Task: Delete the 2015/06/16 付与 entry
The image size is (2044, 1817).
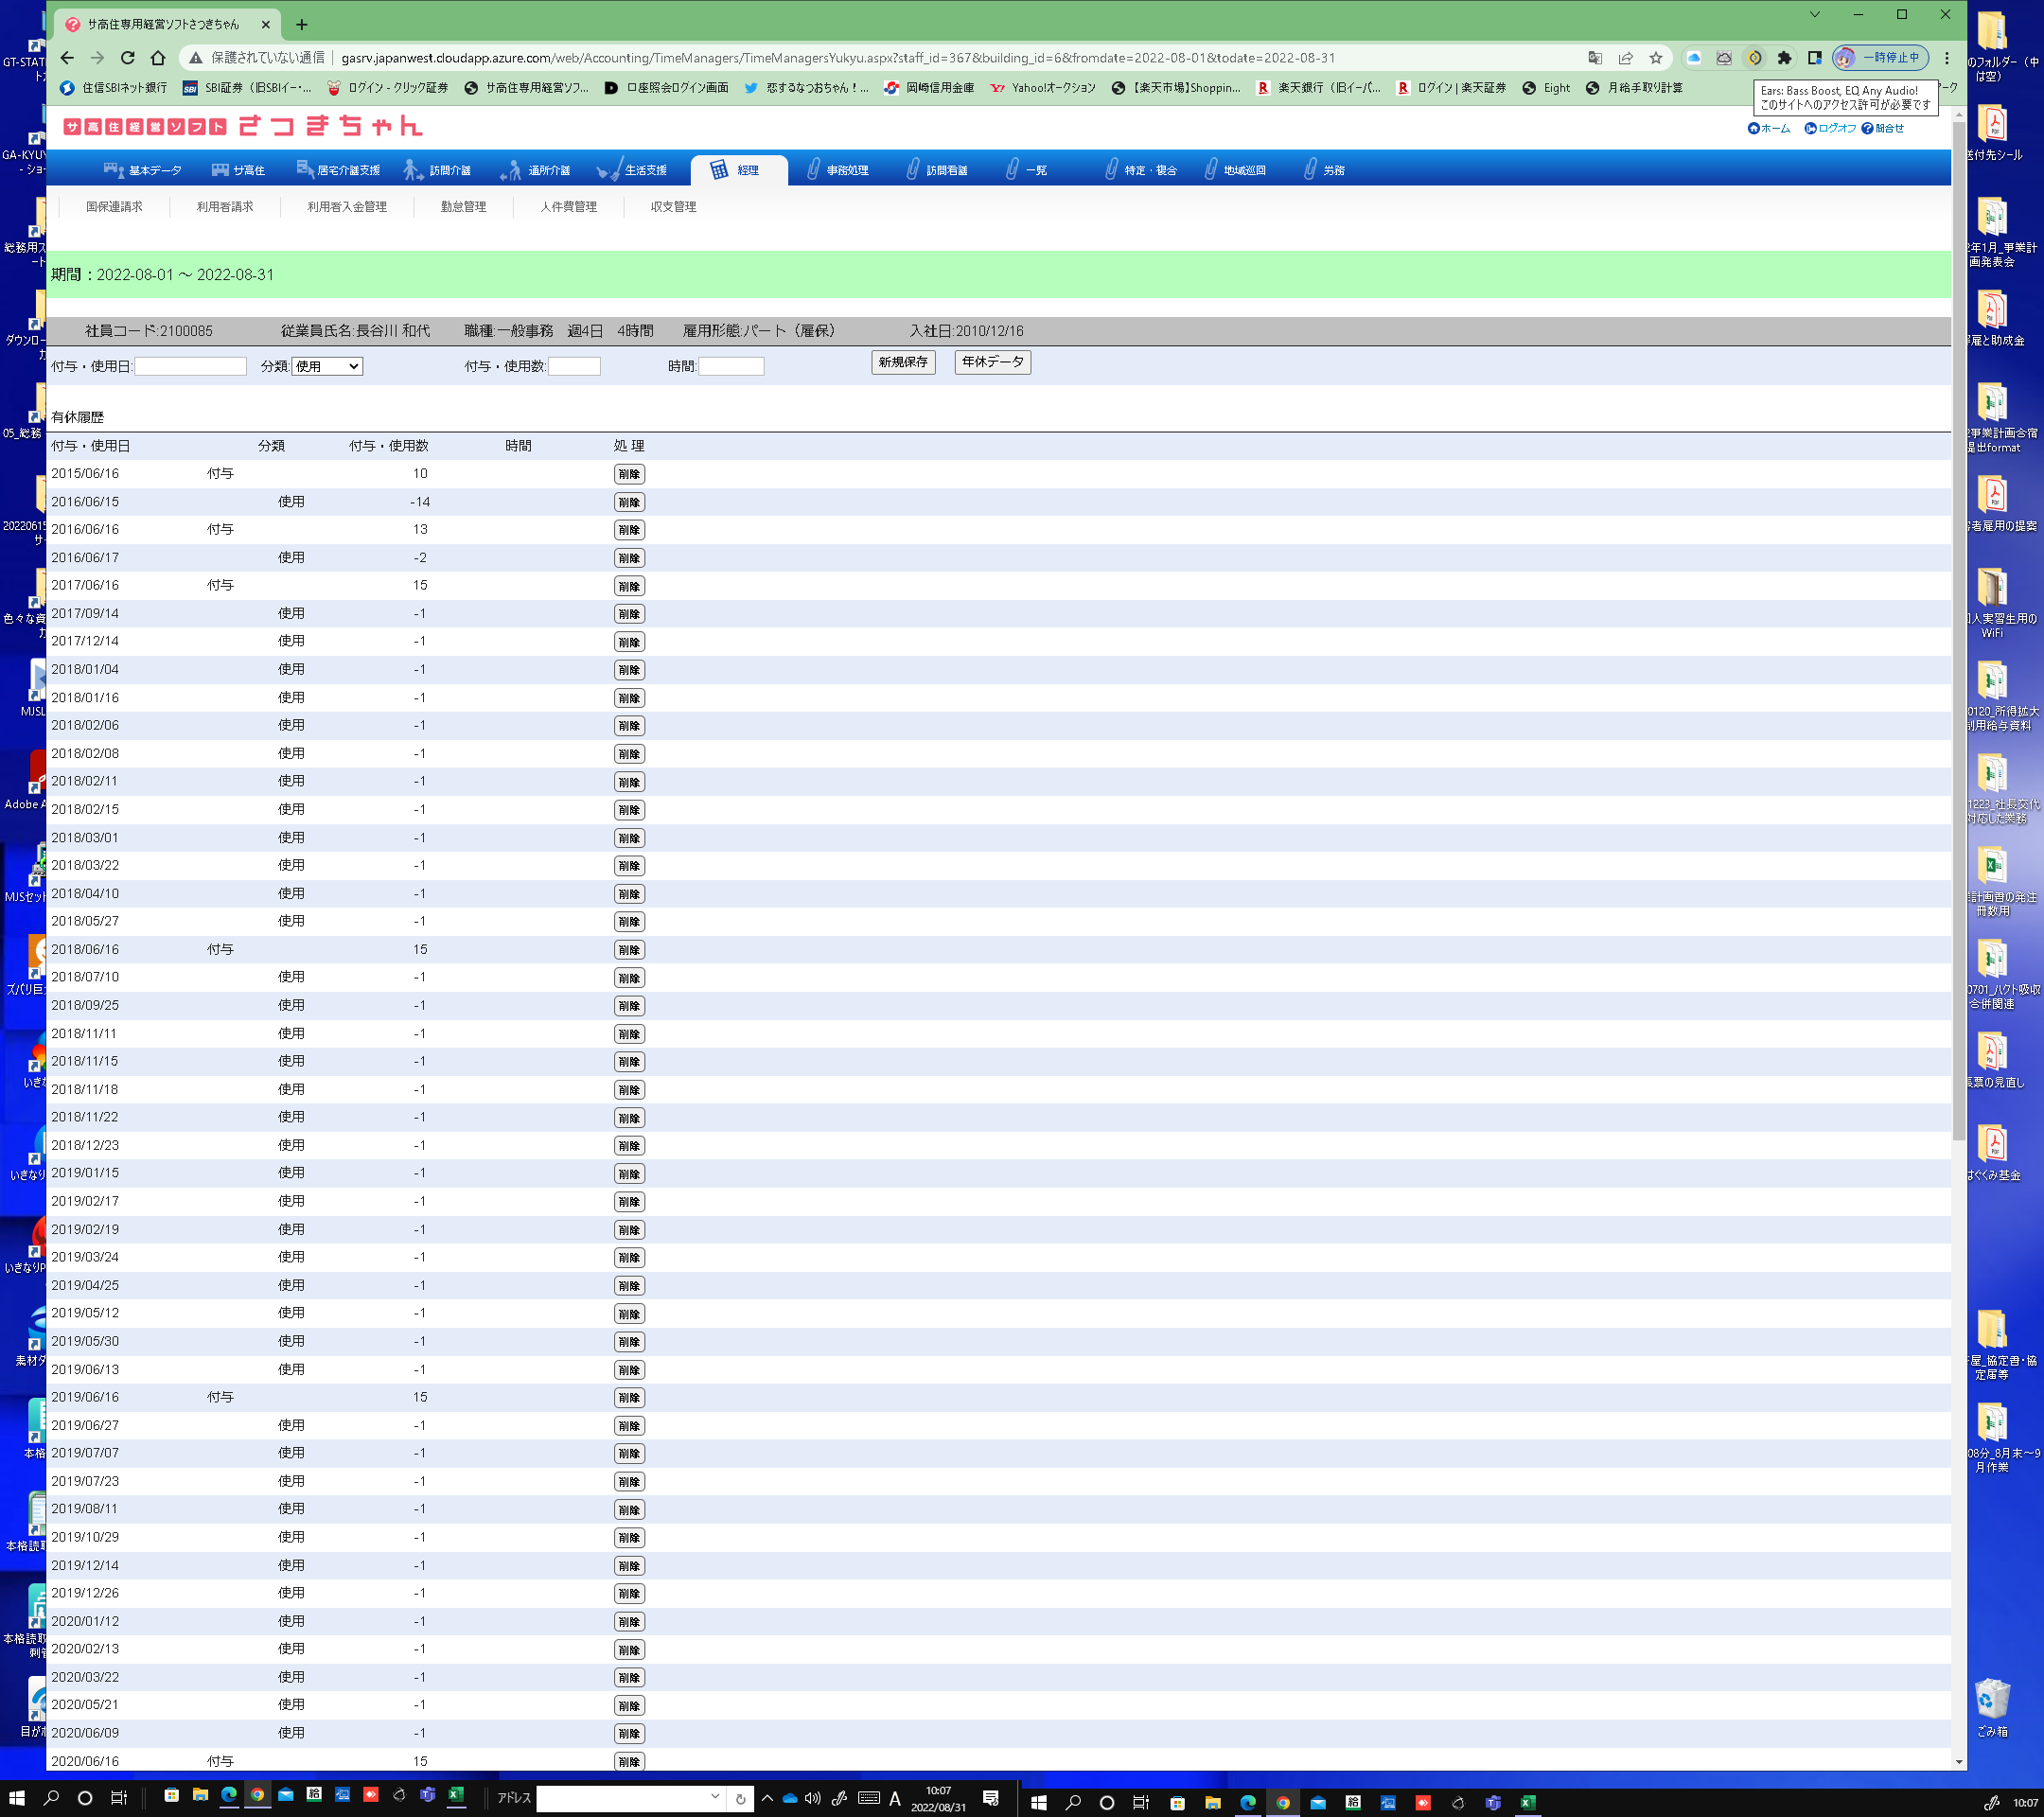Action: click(x=628, y=474)
